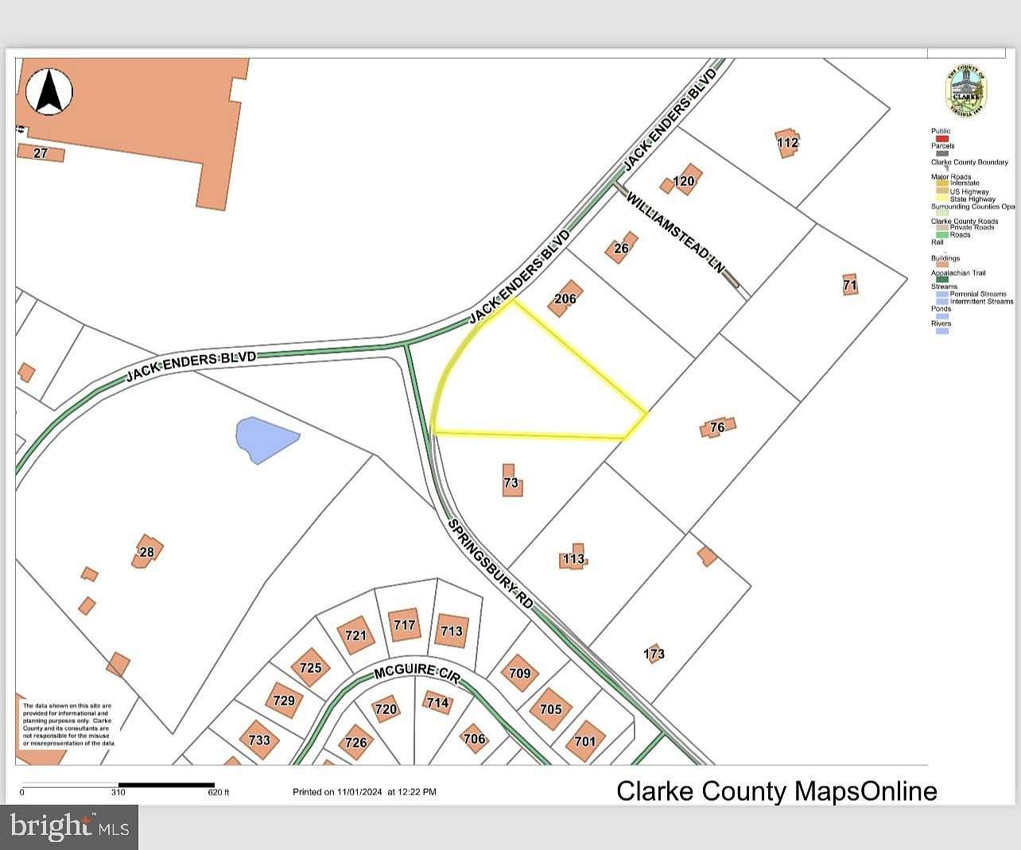
Task: Select the blue pond shape on map
Action: coord(266,440)
